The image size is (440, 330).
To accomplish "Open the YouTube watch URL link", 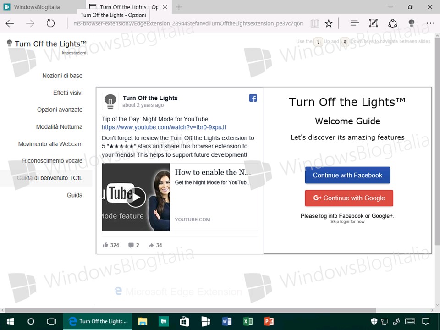I will (164, 127).
